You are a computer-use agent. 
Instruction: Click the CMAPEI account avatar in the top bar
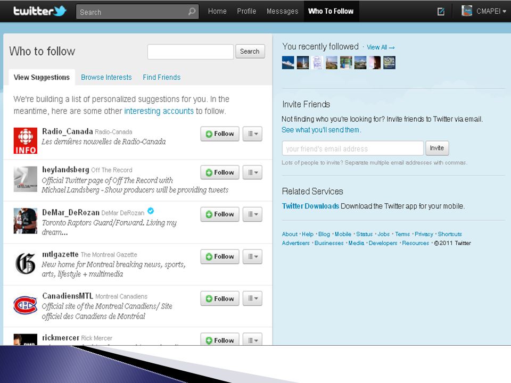[x=467, y=11]
